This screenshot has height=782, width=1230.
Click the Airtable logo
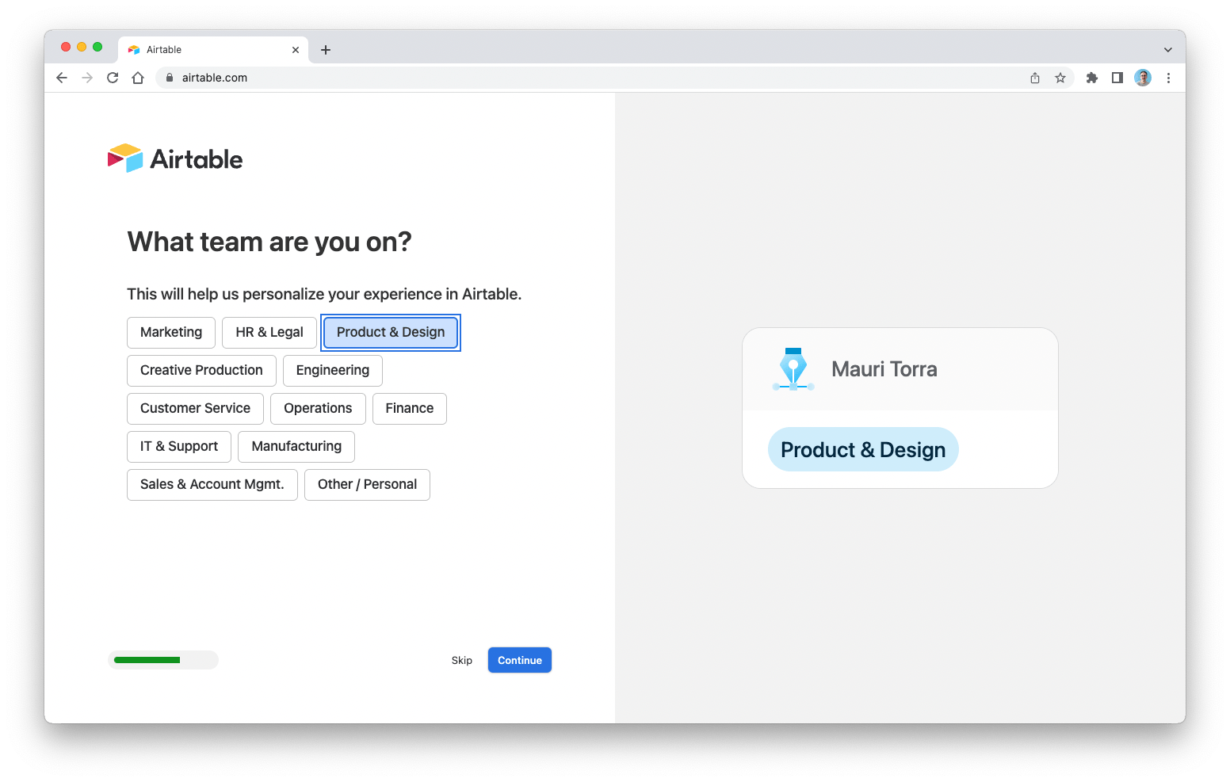tap(174, 158)
